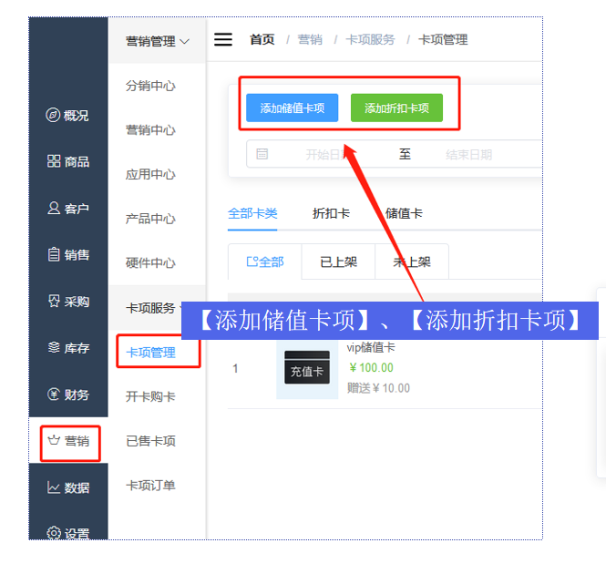Open 硬件中心 in submenu
606x574 pixels.
point(150,263)
